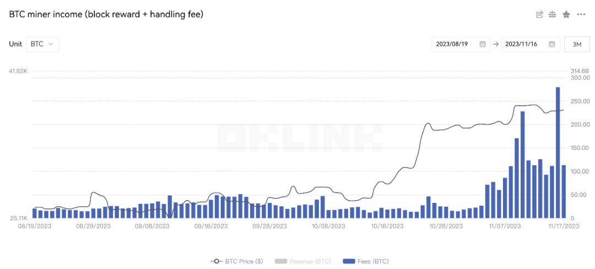Click the 2023/11/16 end date field
The image size is (595, 269).
pyautogui.click(x=530, y=44)
